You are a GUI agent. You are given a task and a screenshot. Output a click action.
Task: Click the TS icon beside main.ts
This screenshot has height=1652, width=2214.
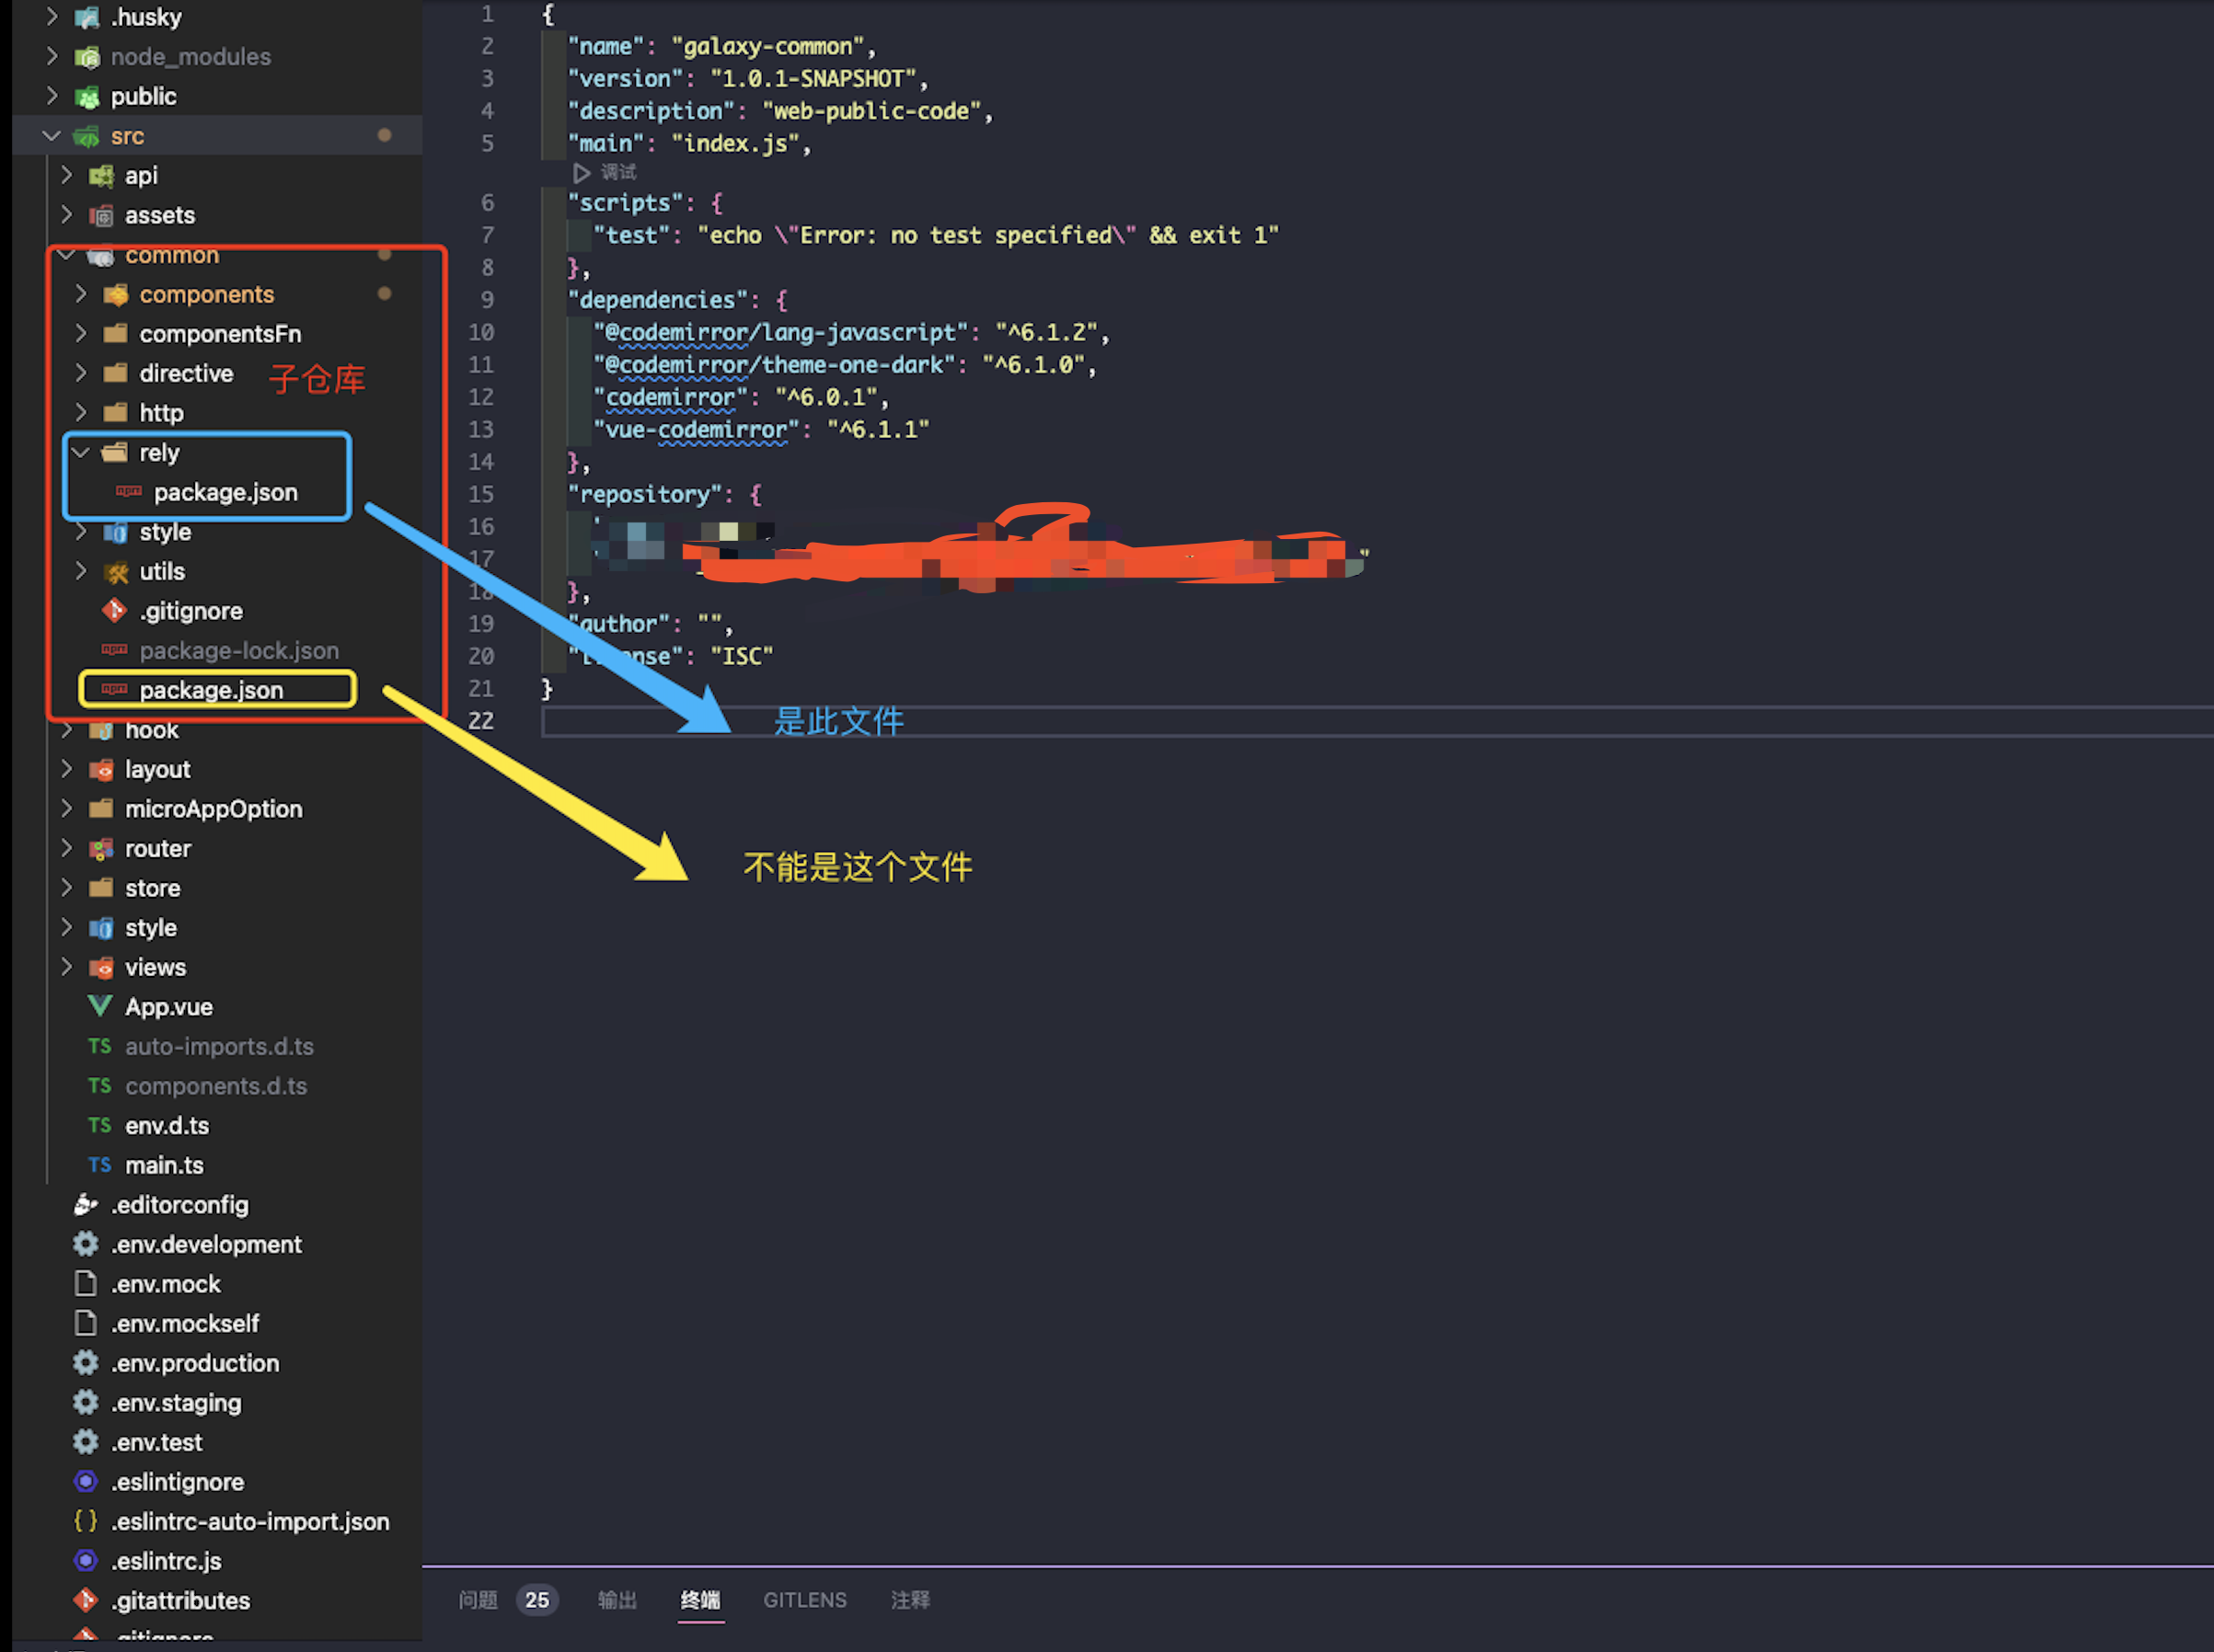[99, 1165]
